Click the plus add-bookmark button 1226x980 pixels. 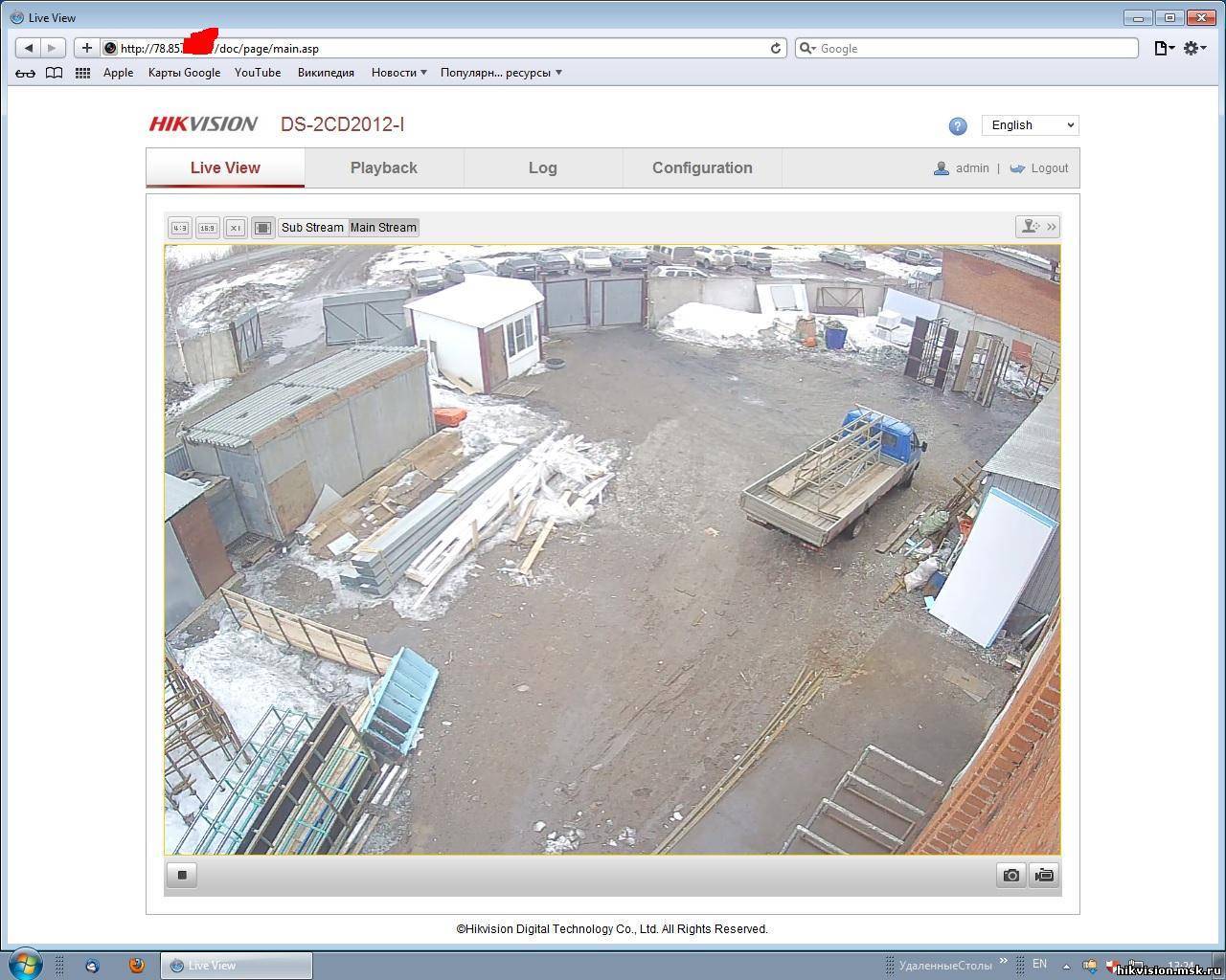point(87,48)
